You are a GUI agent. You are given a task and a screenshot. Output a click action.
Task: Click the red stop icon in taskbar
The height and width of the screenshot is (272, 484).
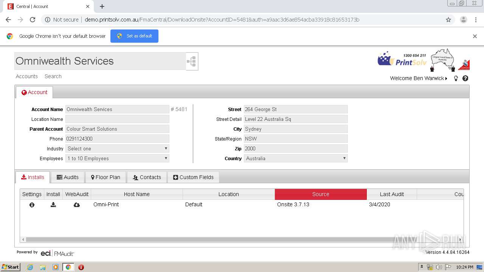coord(81,267)
